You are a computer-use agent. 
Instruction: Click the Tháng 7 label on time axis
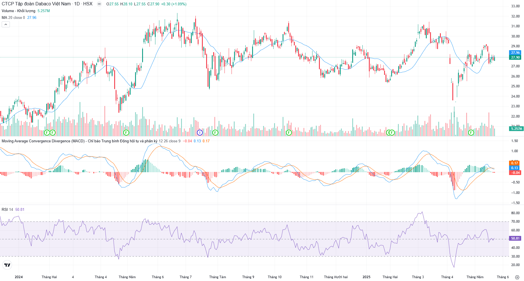pos(186,277)
